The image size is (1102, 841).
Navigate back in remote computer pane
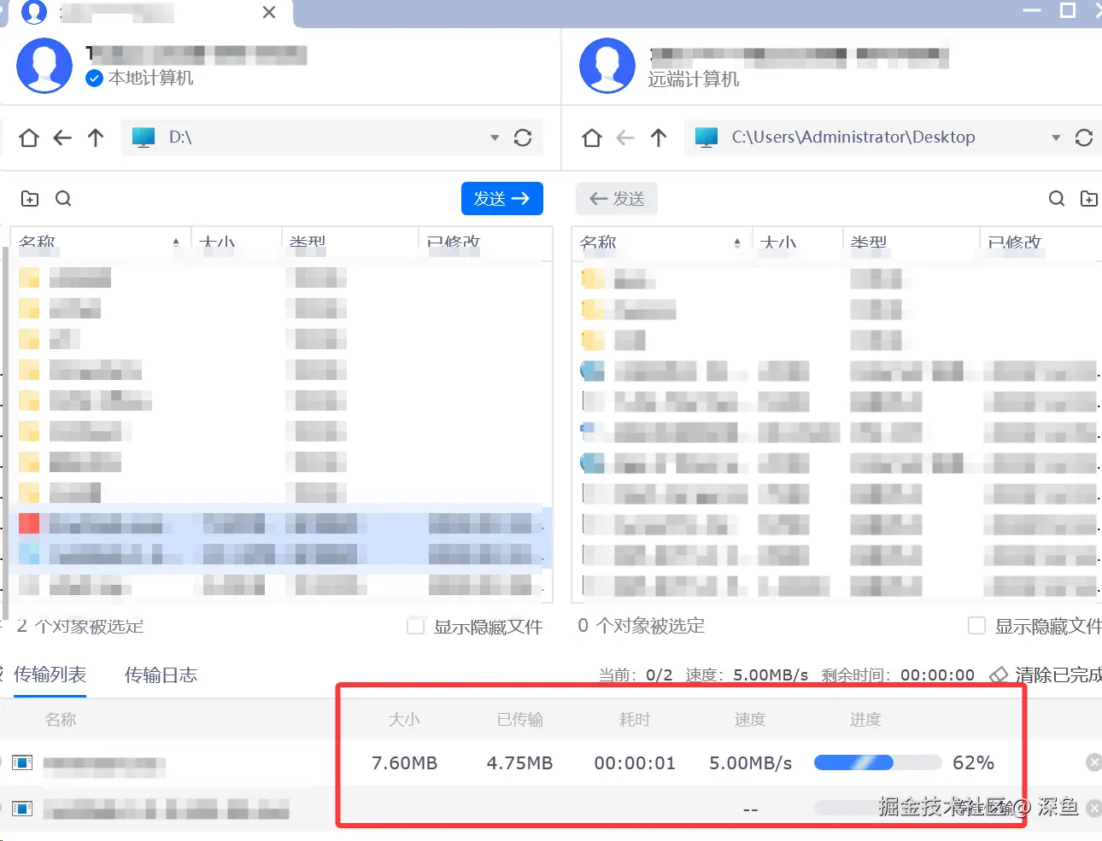[625, 137]
